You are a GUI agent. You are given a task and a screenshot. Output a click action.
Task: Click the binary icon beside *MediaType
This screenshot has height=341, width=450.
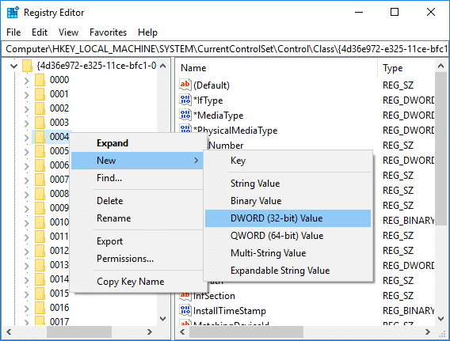pos(185,115)
